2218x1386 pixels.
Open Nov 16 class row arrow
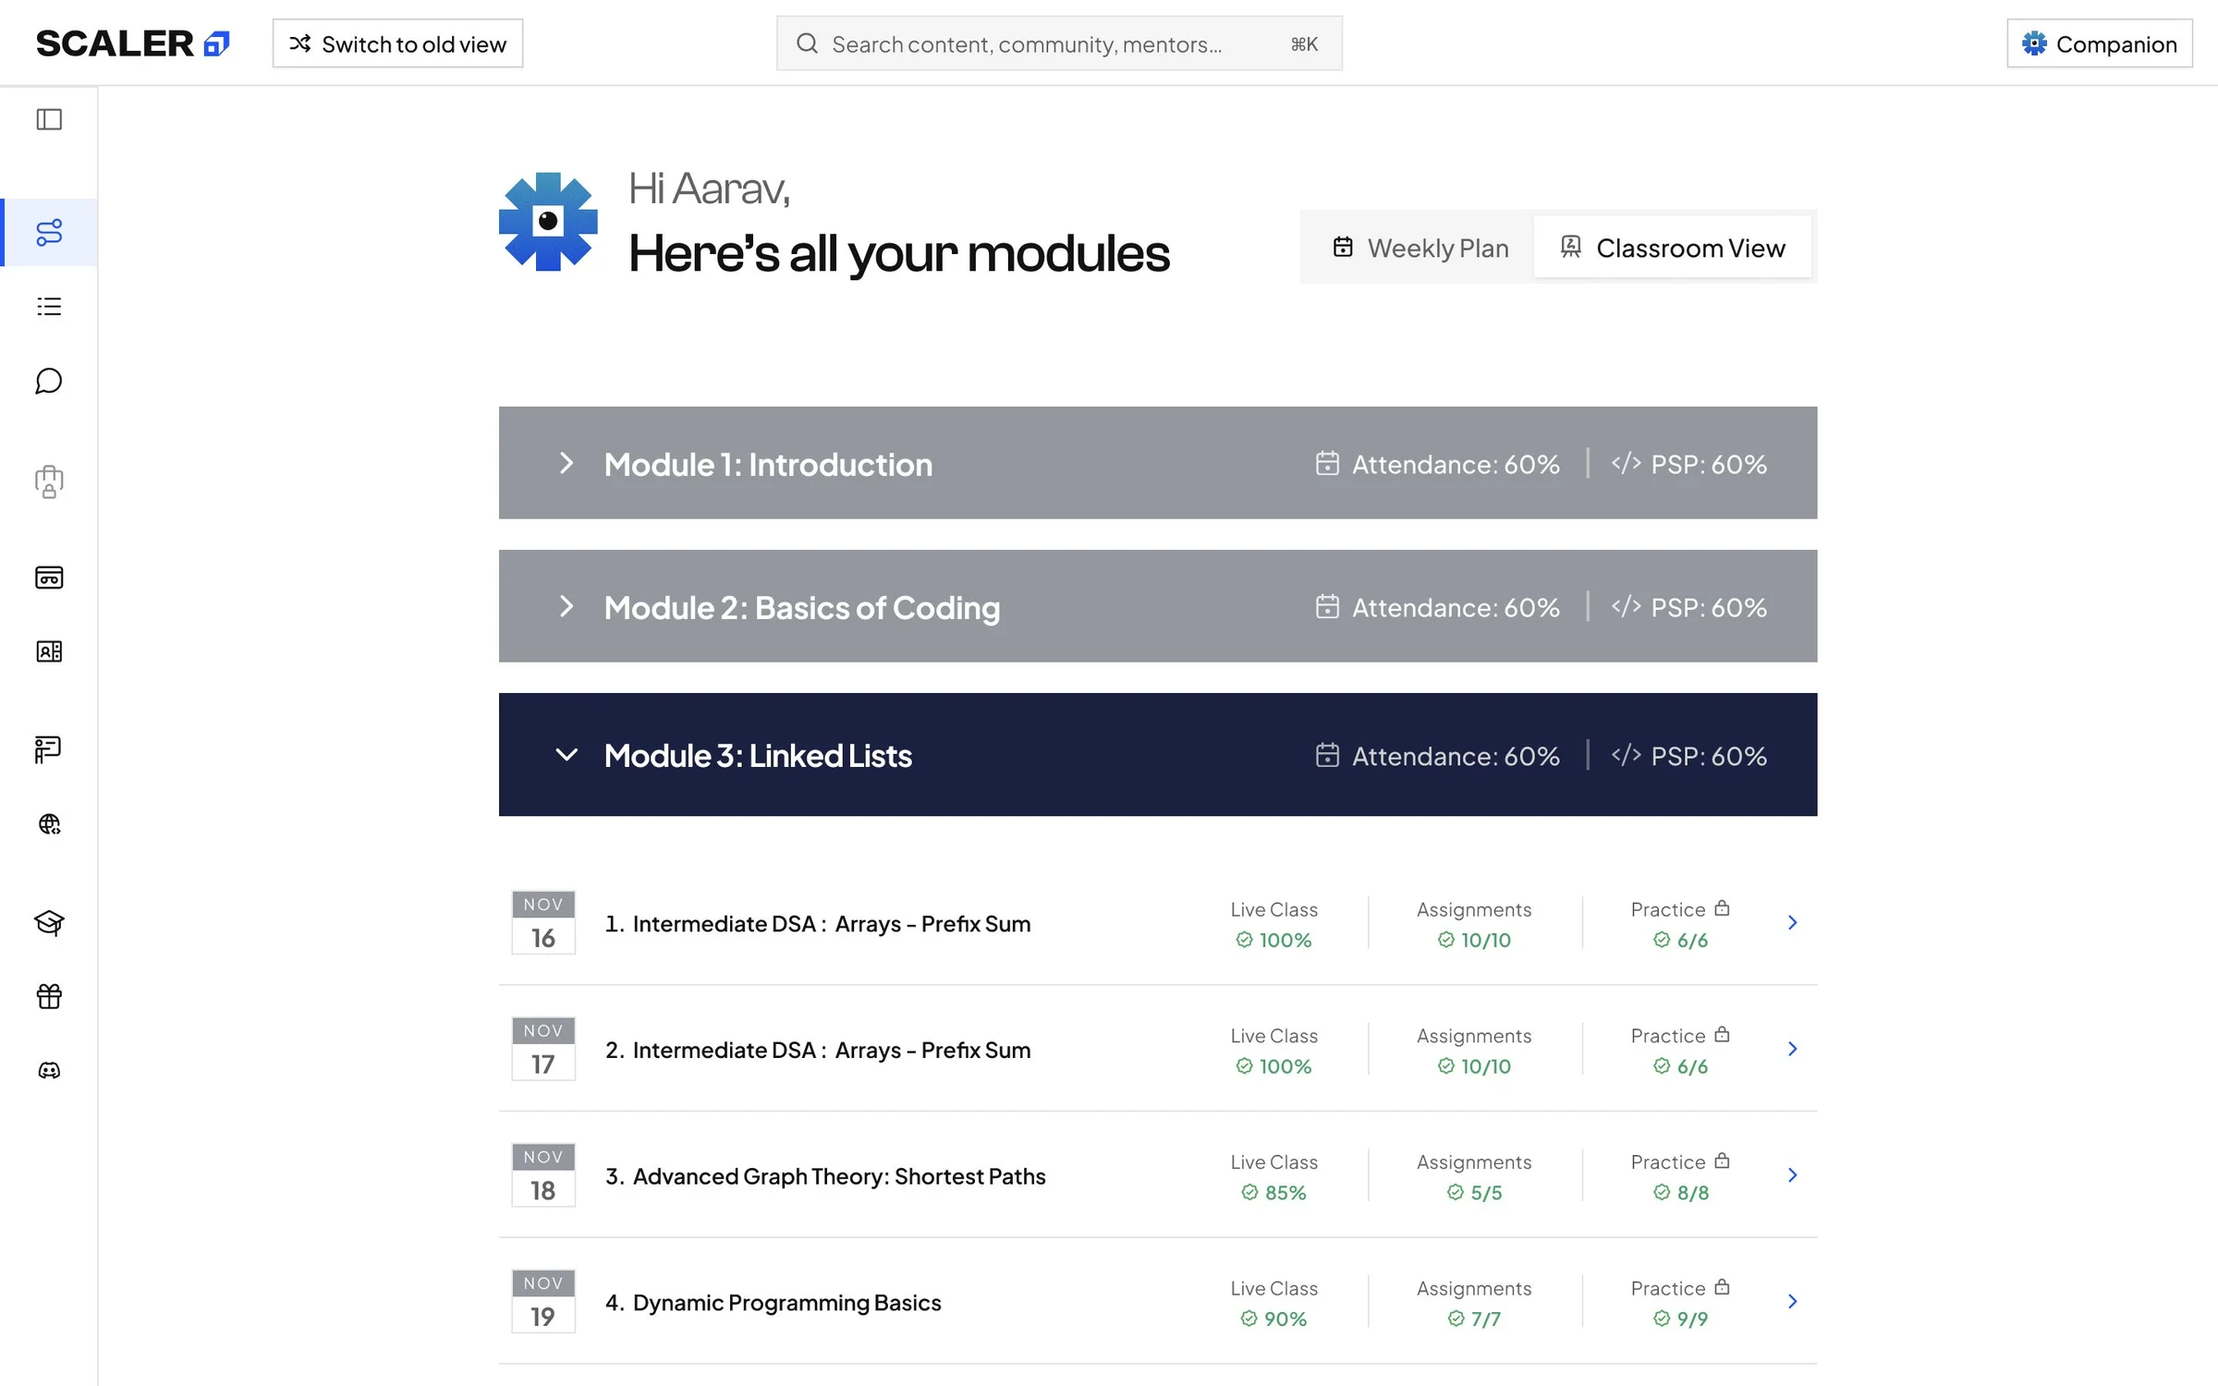pyautogui.click(x=1792, y=922)
